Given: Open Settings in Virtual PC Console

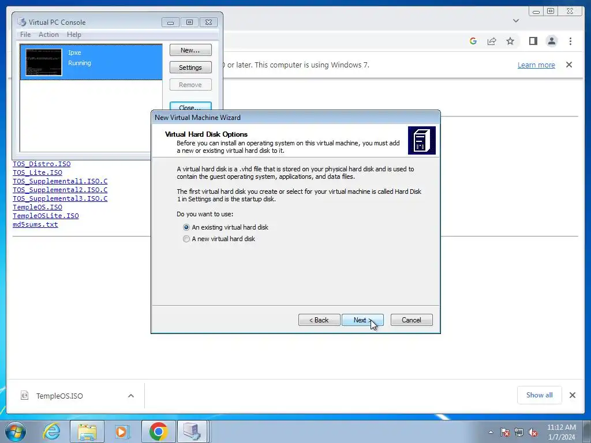Looking at the screenshot, I should (x=190, y=67).
